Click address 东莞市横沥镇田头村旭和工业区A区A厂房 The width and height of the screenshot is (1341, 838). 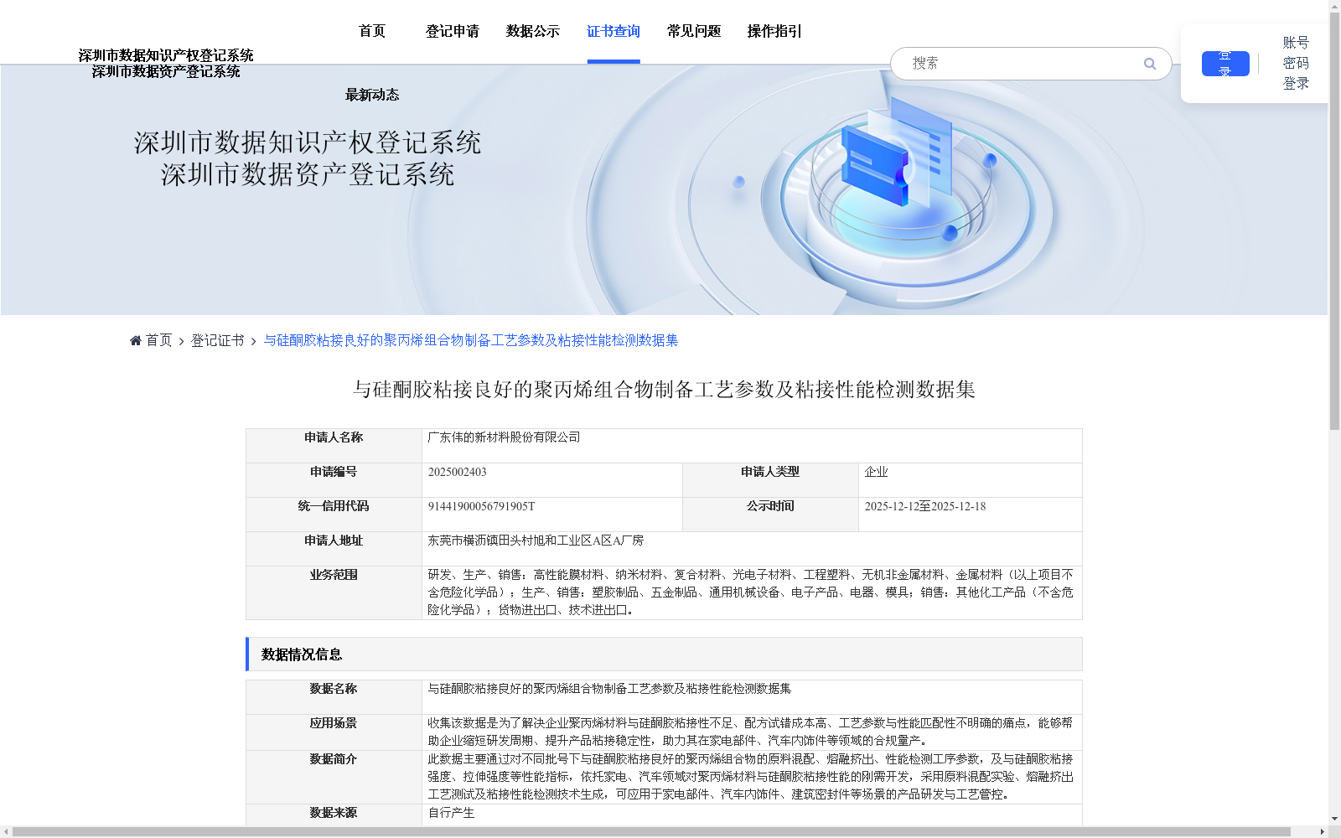click(x=536, y=541)
